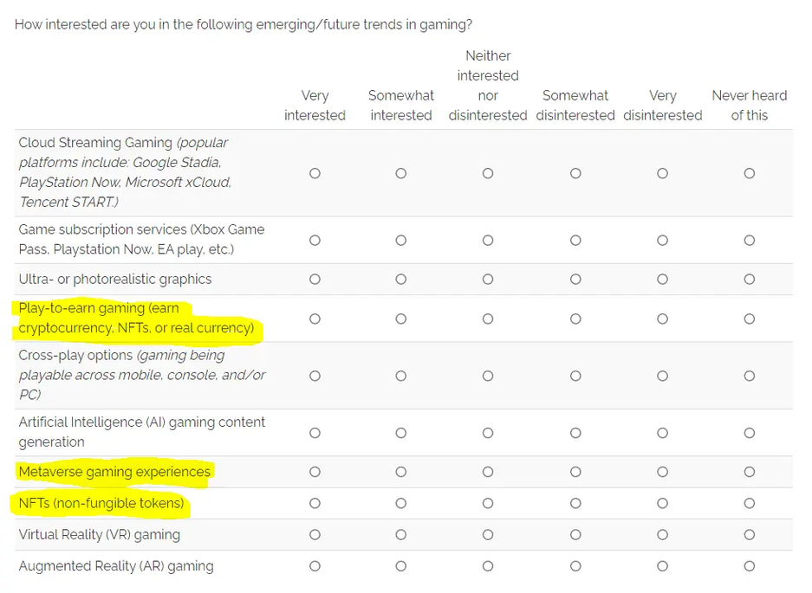Select Somewhat interested for Virtual Reality (VR) gaming
Image resolution: width=812 pixels, height=593 pixels.
(x=401, y=534)
